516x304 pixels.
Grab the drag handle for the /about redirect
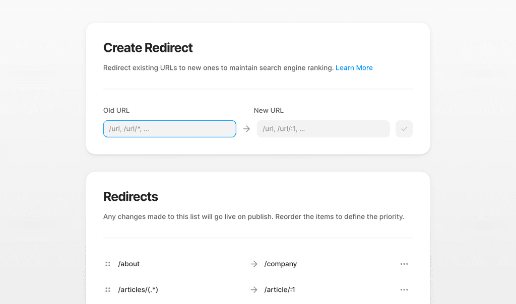(108, 264)
